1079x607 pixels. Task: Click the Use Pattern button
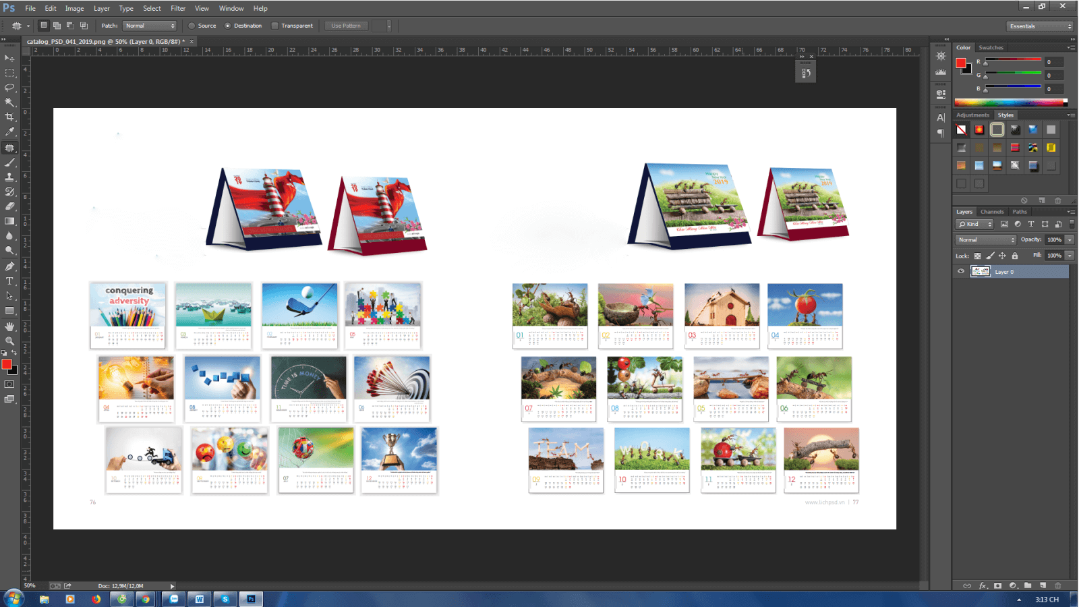tap(346, 26)
